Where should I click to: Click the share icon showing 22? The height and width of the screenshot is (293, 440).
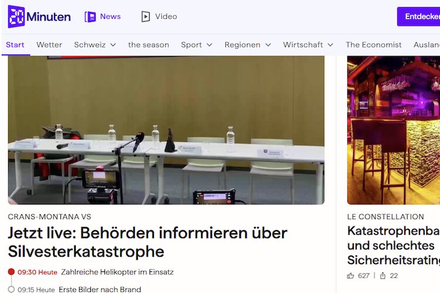point(383,275)
